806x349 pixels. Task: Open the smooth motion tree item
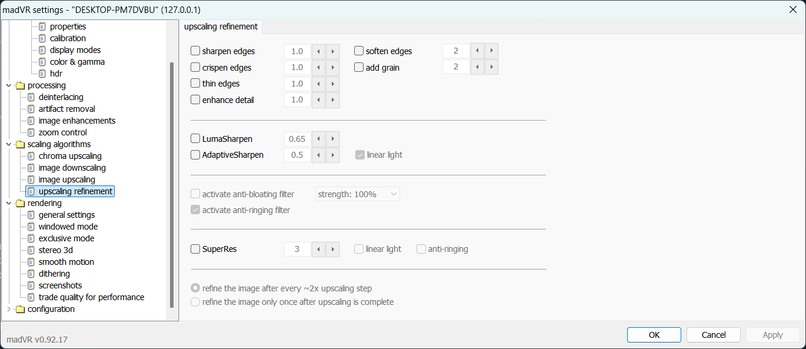(x=66, y=262)
